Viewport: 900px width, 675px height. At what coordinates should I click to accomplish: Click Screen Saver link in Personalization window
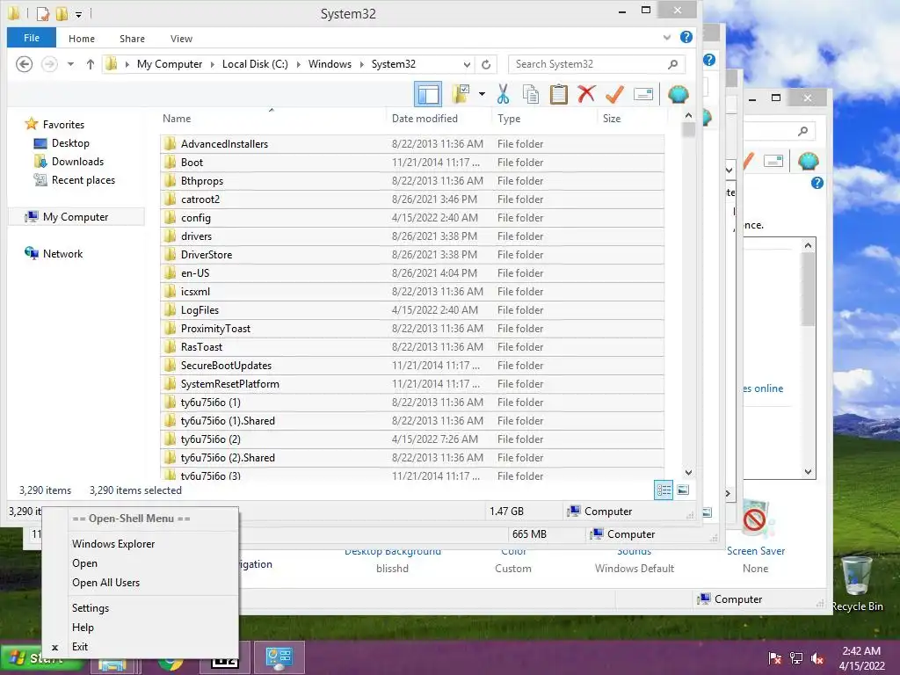click(x=755, y=550)
